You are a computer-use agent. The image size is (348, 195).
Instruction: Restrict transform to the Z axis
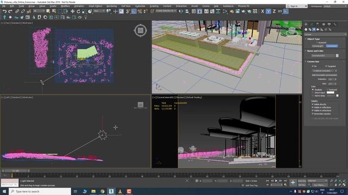click(x=274, y=11)
